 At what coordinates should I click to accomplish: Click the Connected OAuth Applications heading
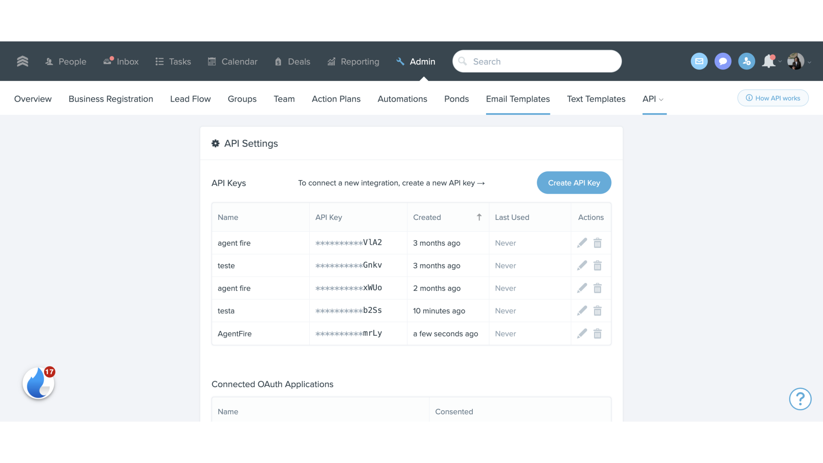click(272, 384)
